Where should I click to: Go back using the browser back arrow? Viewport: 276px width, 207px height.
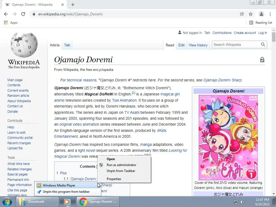click(6, 14)
